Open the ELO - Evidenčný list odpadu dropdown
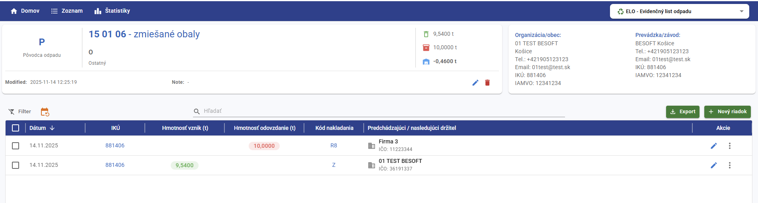The width and height of the screenshot is (758, 203). point(679,12)
